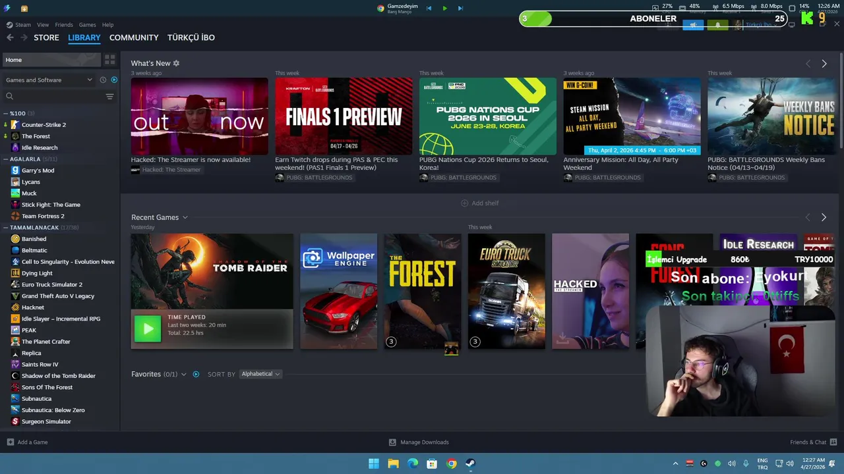The image size is (844, 474).
Task: Open Friends & Chat
Action: click(x=814, y=442)
